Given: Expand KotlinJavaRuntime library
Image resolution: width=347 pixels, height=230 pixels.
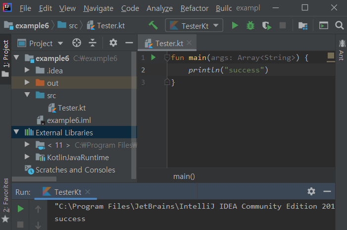Looking at the screenshot, I should [x=27, y=157].
